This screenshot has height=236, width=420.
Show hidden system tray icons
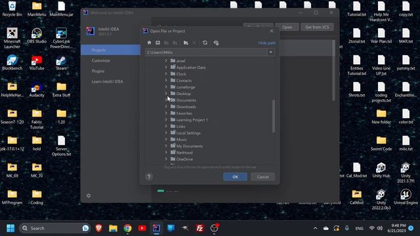(x=315, y=228)
